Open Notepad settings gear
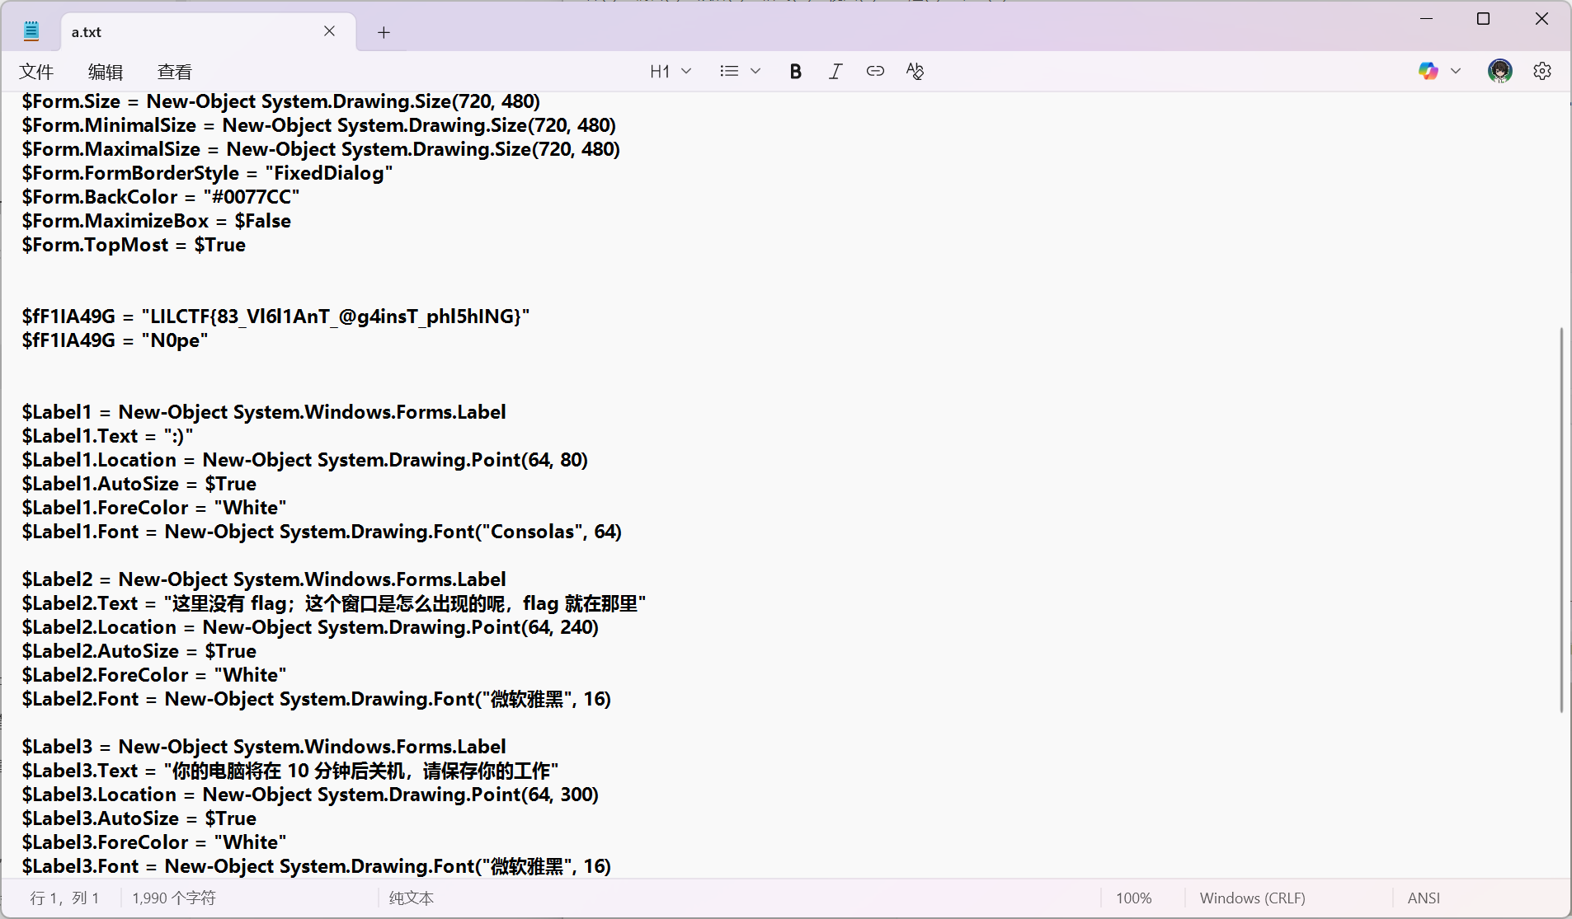Viewport: 1572px width, 919px height. coord(1541,72)
